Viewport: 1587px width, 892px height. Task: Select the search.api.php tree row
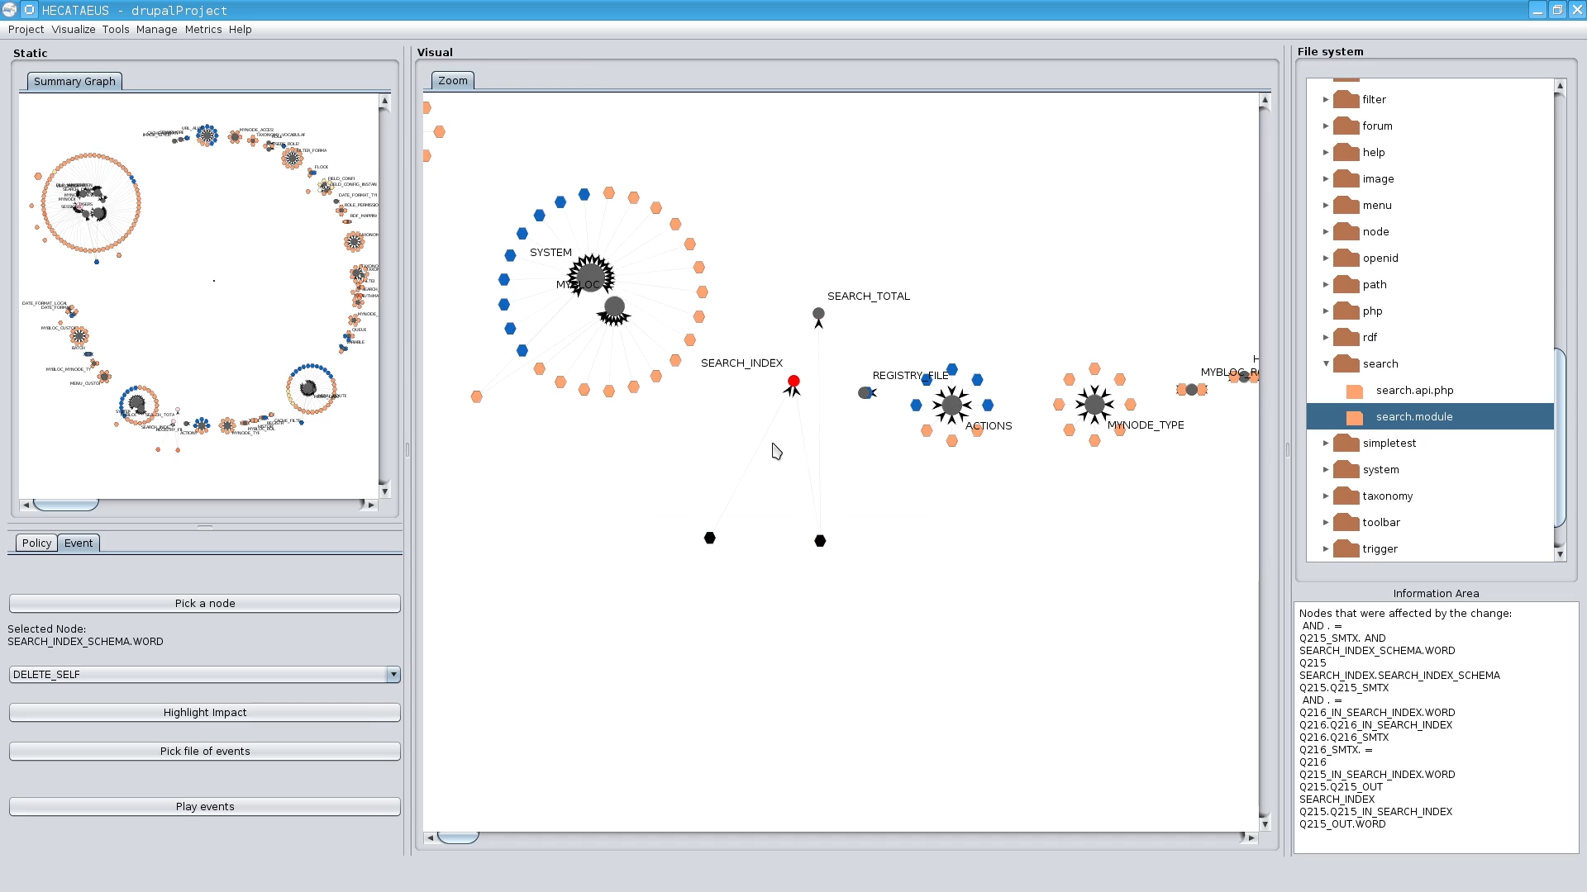coord(1430,390)
